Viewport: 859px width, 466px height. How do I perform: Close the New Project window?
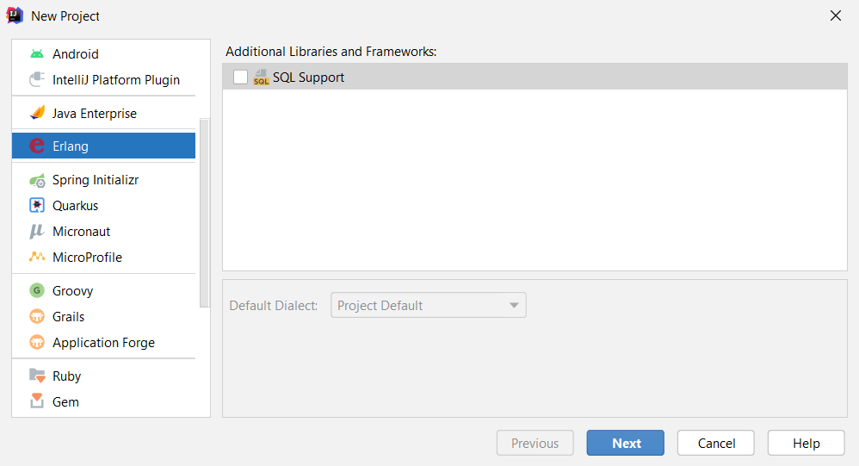point(836,16)
